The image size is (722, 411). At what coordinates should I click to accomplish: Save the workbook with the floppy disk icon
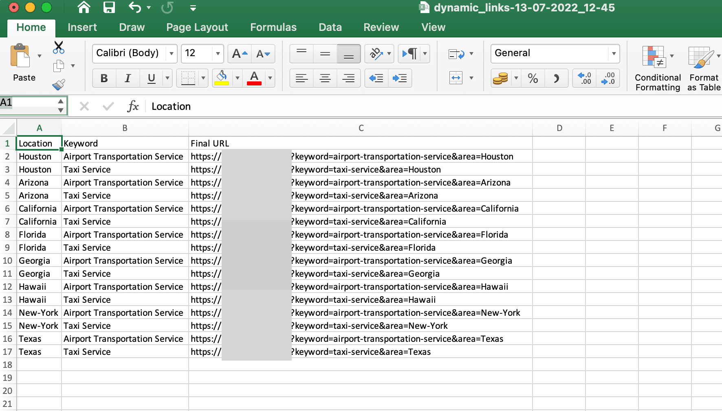click(109, 7)
